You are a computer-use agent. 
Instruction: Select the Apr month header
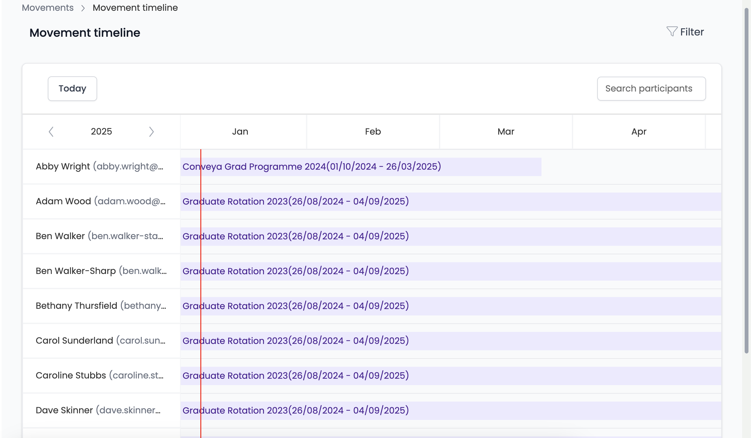point(639,132)
